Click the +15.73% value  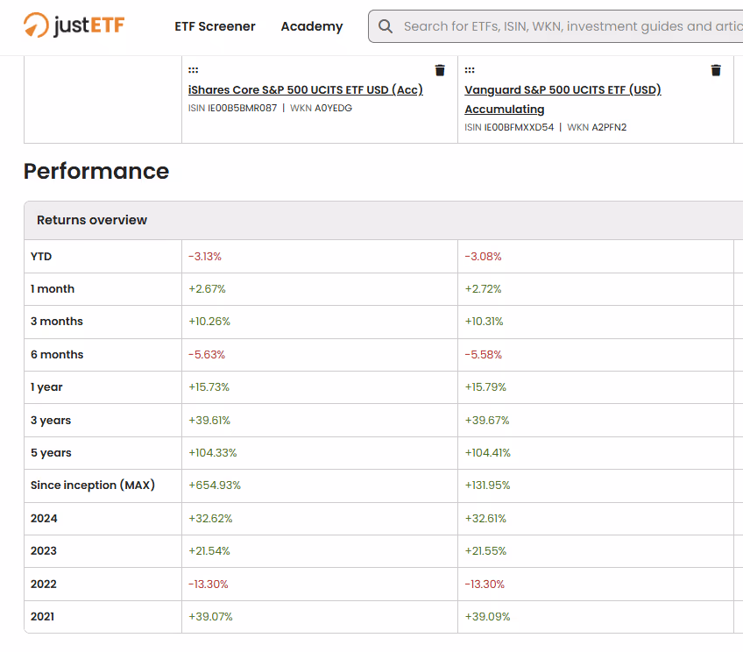209,387
